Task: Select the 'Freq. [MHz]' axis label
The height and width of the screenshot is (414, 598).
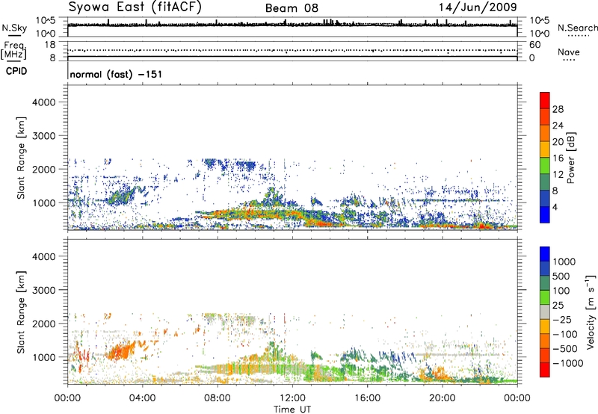Action: 13,50
